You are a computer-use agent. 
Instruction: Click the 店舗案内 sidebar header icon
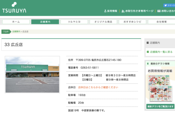tap(147, 43)
